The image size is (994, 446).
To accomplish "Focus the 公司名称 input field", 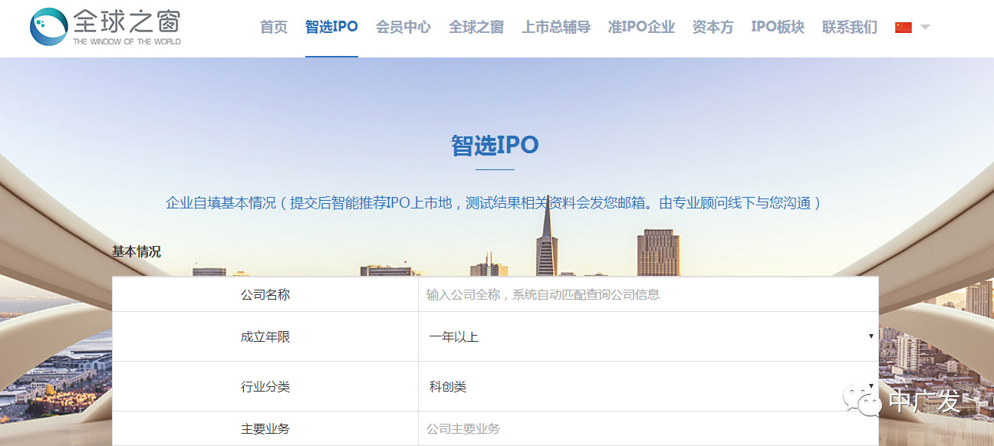I will [648, 294].
